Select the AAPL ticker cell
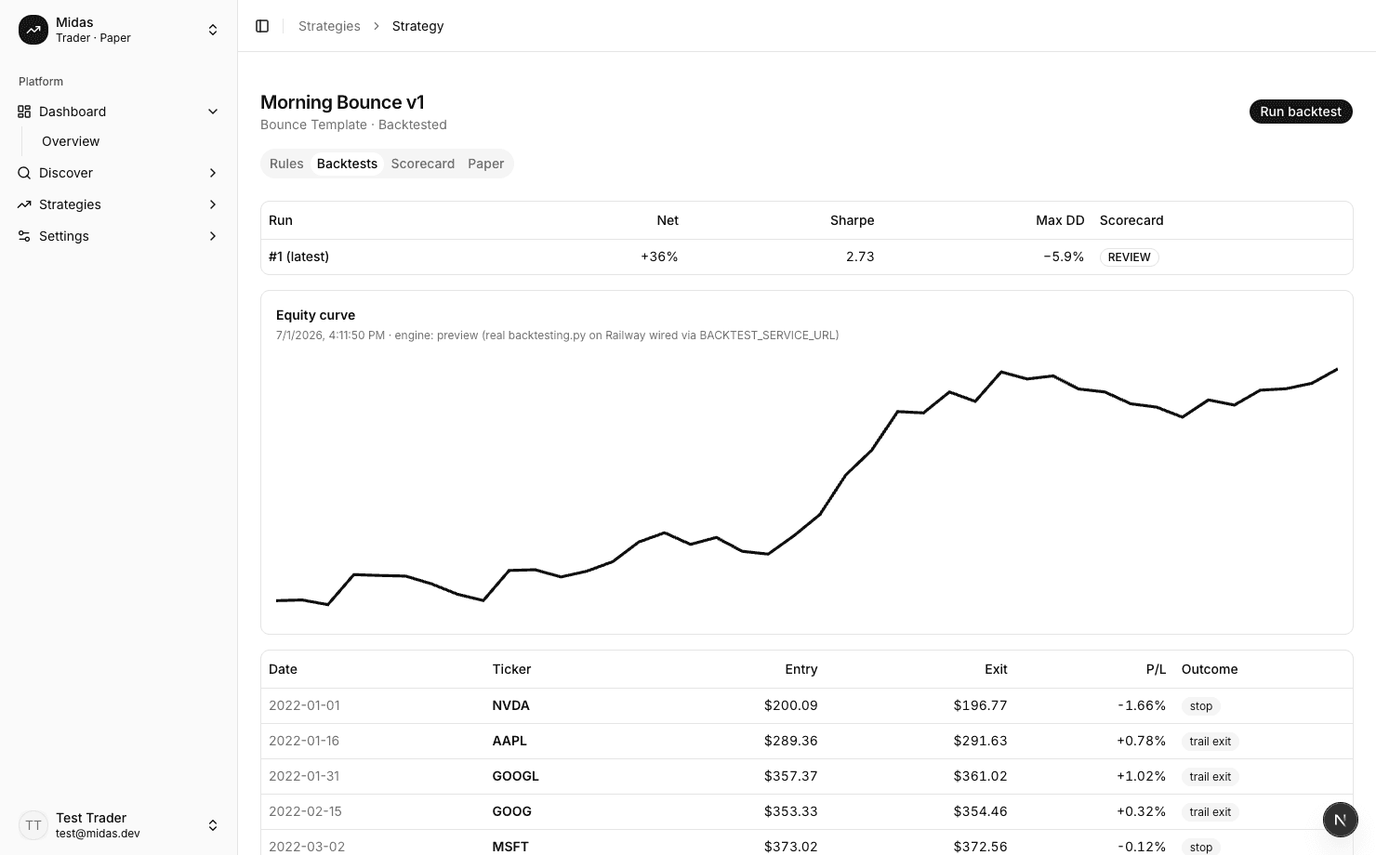 tap(509, 741)
